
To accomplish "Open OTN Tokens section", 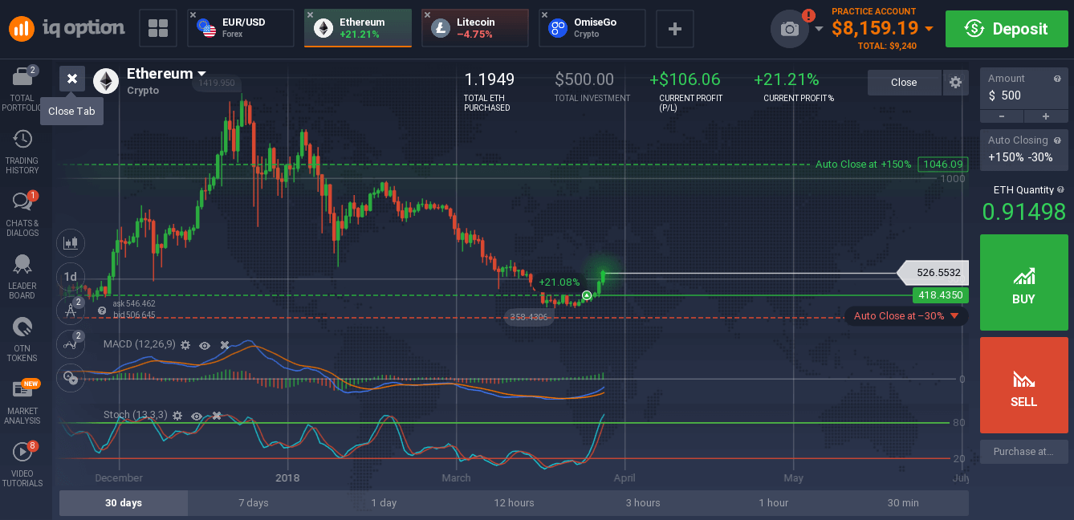I will (x=22, y=340).
